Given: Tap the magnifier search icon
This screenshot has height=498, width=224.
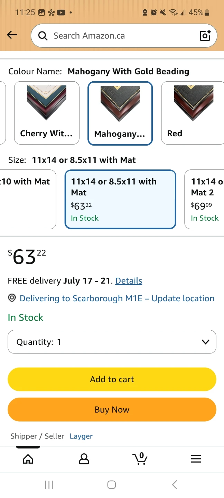Looking at the screenshot, I should click(x=43, y=36).
